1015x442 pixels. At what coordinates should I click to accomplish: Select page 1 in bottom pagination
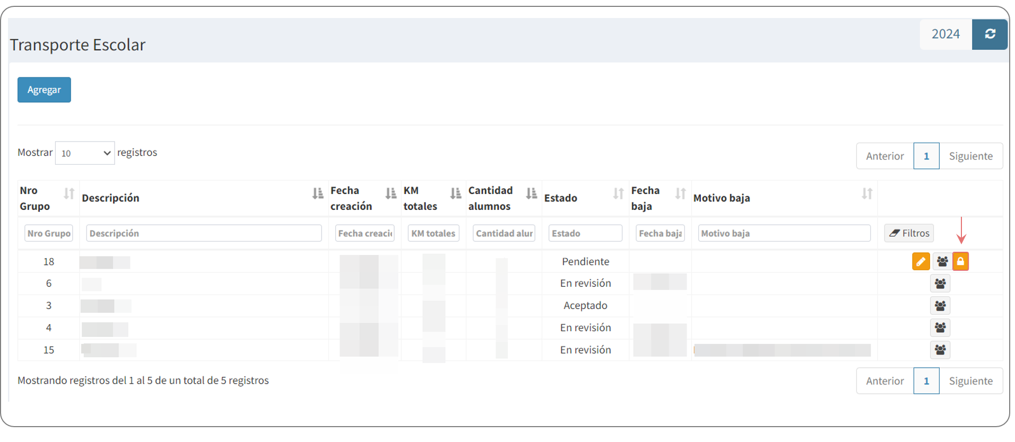[926, 381]
